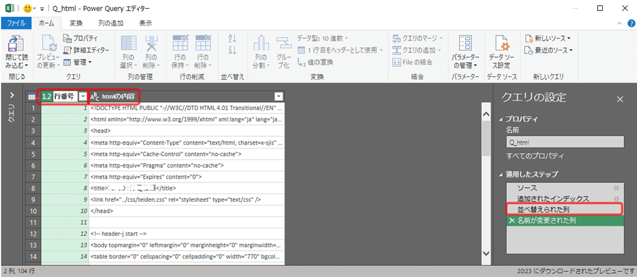Image resolution: width=637 pixels, height=277 pixels.
Task: Open the クエリのマージ dropdown
Action: pos(418,39)
